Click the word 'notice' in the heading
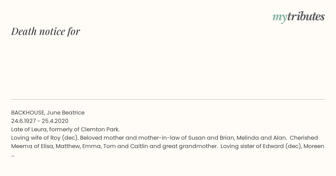Image resolution: width=336 pixels, height=176 pixels. coord(52,32)
